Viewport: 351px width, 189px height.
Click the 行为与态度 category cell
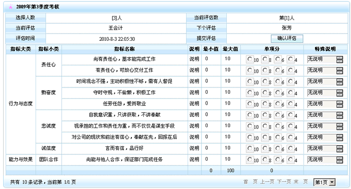coord(21,104)
